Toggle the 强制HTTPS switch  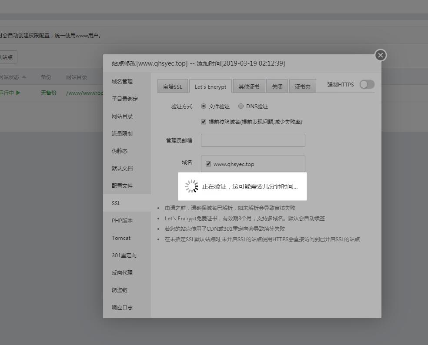pos(367,85)
